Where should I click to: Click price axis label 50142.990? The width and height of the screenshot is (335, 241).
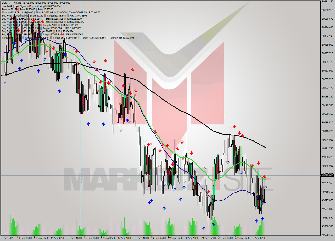click(328, 105)
